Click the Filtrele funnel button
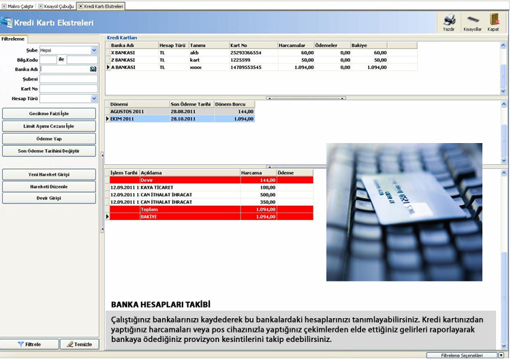 pyautogui.click(x=29, y=344)
